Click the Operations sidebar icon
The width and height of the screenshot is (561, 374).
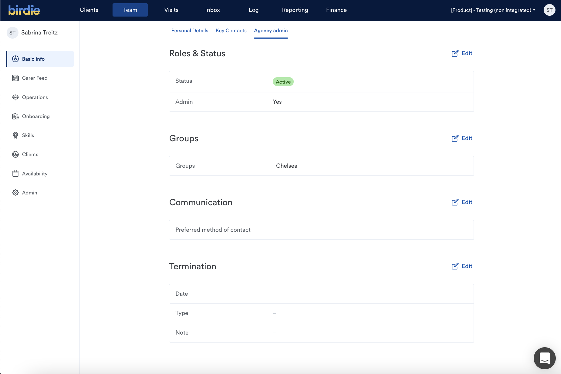click(x=15, y=97)
